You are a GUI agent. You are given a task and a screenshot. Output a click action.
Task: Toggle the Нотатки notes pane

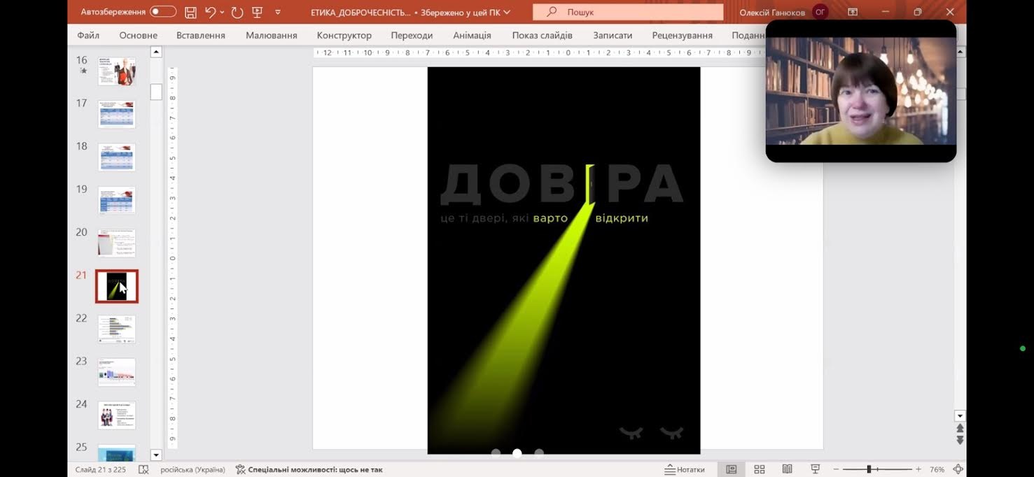685,469
